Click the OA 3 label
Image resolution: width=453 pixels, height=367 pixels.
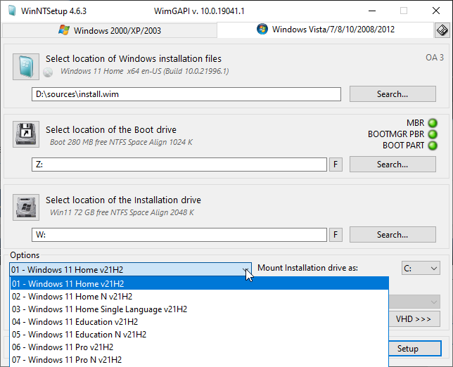[435, 58]
